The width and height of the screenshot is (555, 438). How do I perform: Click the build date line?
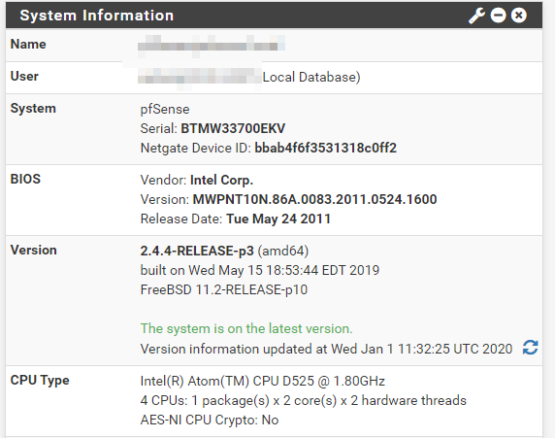pos(260,270)
